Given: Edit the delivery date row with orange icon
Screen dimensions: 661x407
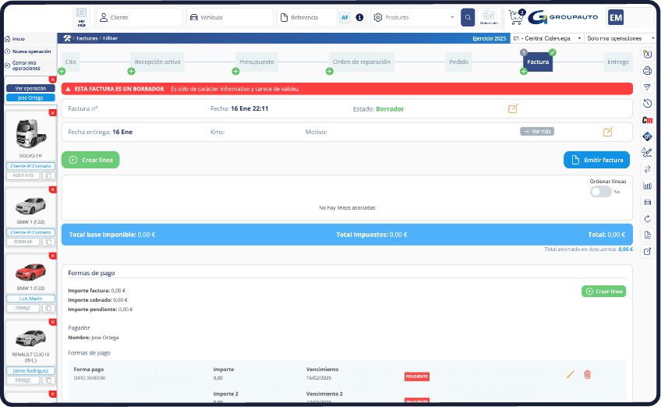Looking at the screenshot, I should (x=607, y=132).
